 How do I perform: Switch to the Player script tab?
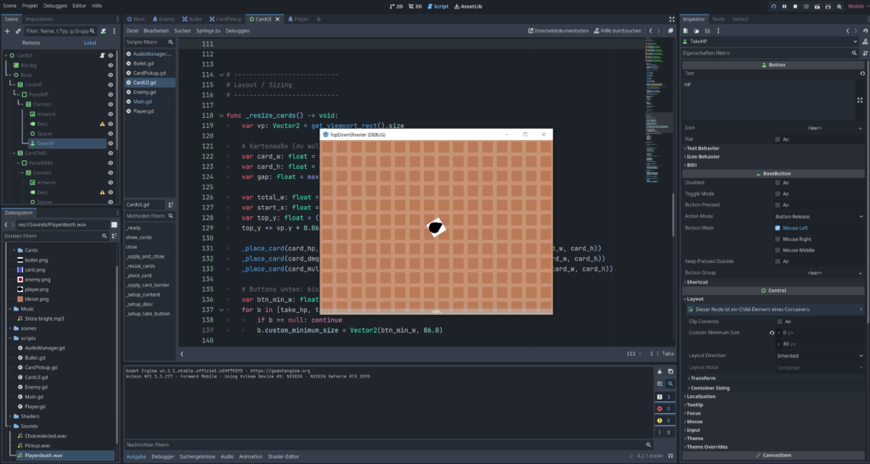click(x=297, y=18)
